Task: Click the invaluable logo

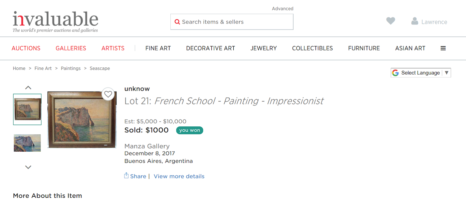Action: coord(56,22)
